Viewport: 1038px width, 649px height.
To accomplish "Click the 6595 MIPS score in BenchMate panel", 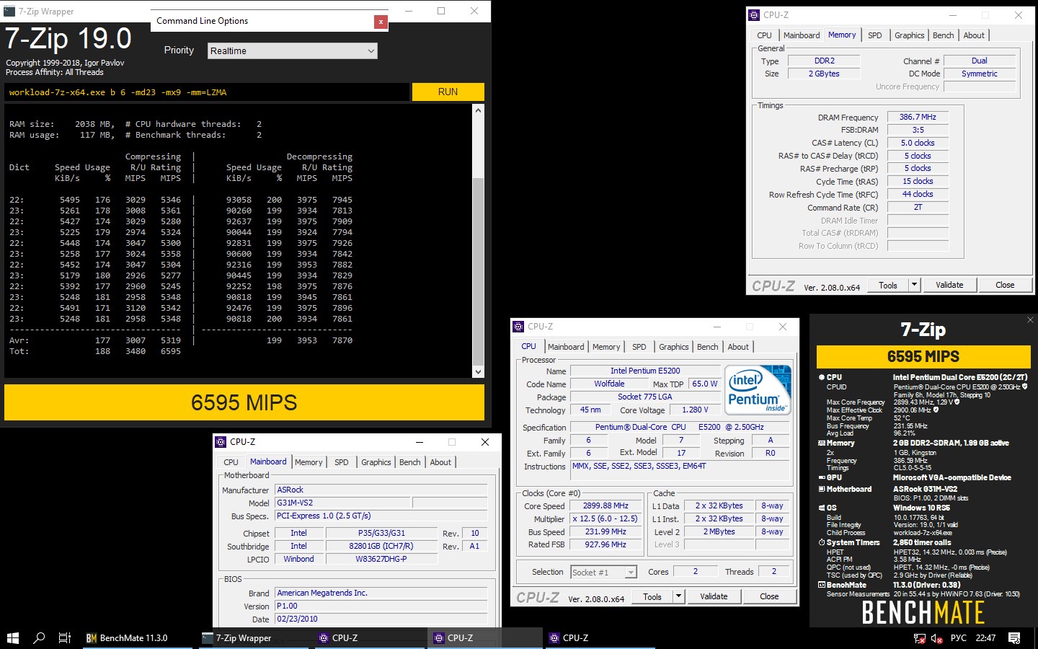I will 923,356.
